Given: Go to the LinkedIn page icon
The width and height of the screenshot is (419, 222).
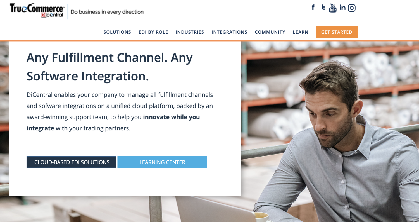Looking at the screenshot, I should tap(342, 8).
